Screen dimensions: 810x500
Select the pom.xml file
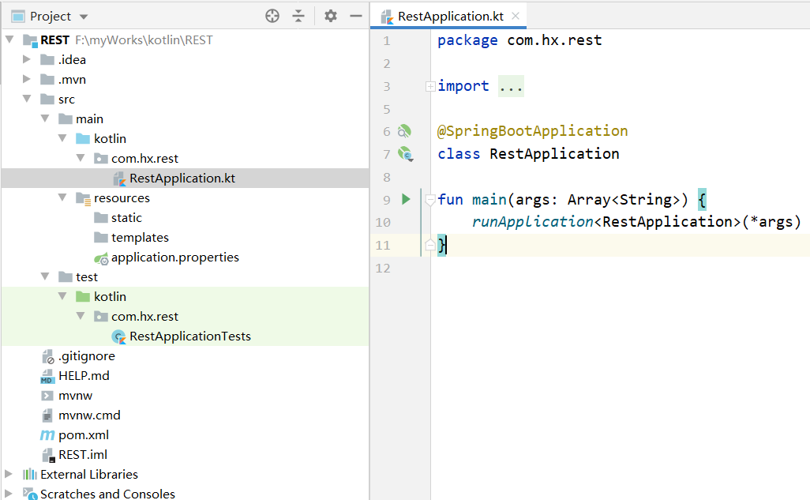pos(84,435)
